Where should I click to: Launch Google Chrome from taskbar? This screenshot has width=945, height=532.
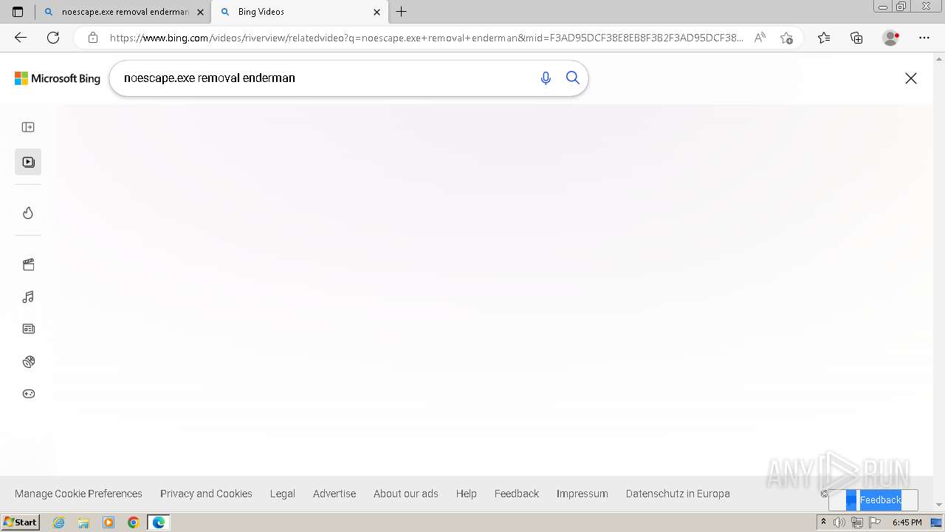[133, 522]
